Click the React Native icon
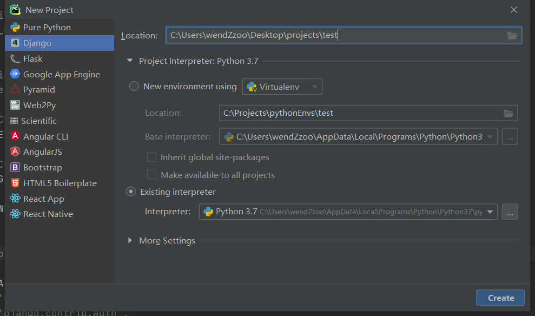The image size is (535, 316). pyautogui.click(x=15, y=214)
